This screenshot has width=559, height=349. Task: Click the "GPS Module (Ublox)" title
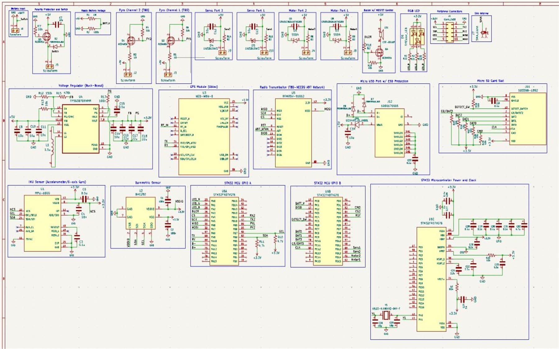204,87
